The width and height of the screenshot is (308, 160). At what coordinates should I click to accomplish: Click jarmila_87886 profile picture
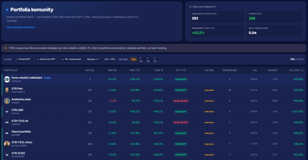pos(7,144)
